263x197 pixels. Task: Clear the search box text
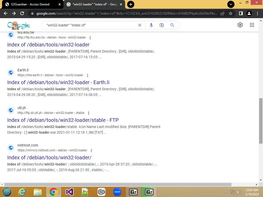pos(139,25)
